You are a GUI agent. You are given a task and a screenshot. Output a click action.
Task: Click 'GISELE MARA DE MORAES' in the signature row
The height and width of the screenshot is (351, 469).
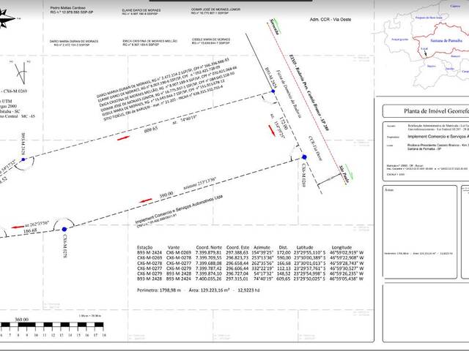tap(211, 39)
